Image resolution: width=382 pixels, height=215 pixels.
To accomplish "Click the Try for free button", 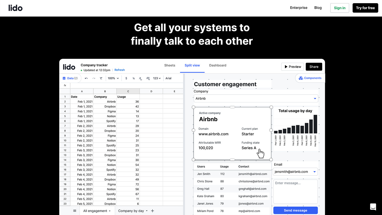I will pyautogui.click(x=365, y=8).
